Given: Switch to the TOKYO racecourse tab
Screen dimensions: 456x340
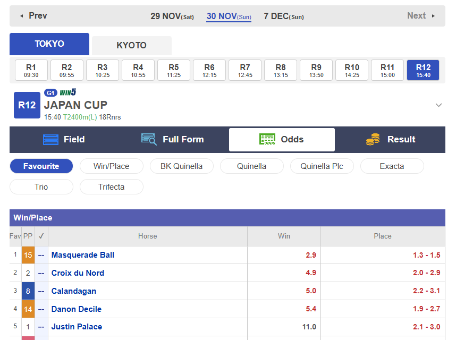Looking at the screenshot, I should 49,44.
